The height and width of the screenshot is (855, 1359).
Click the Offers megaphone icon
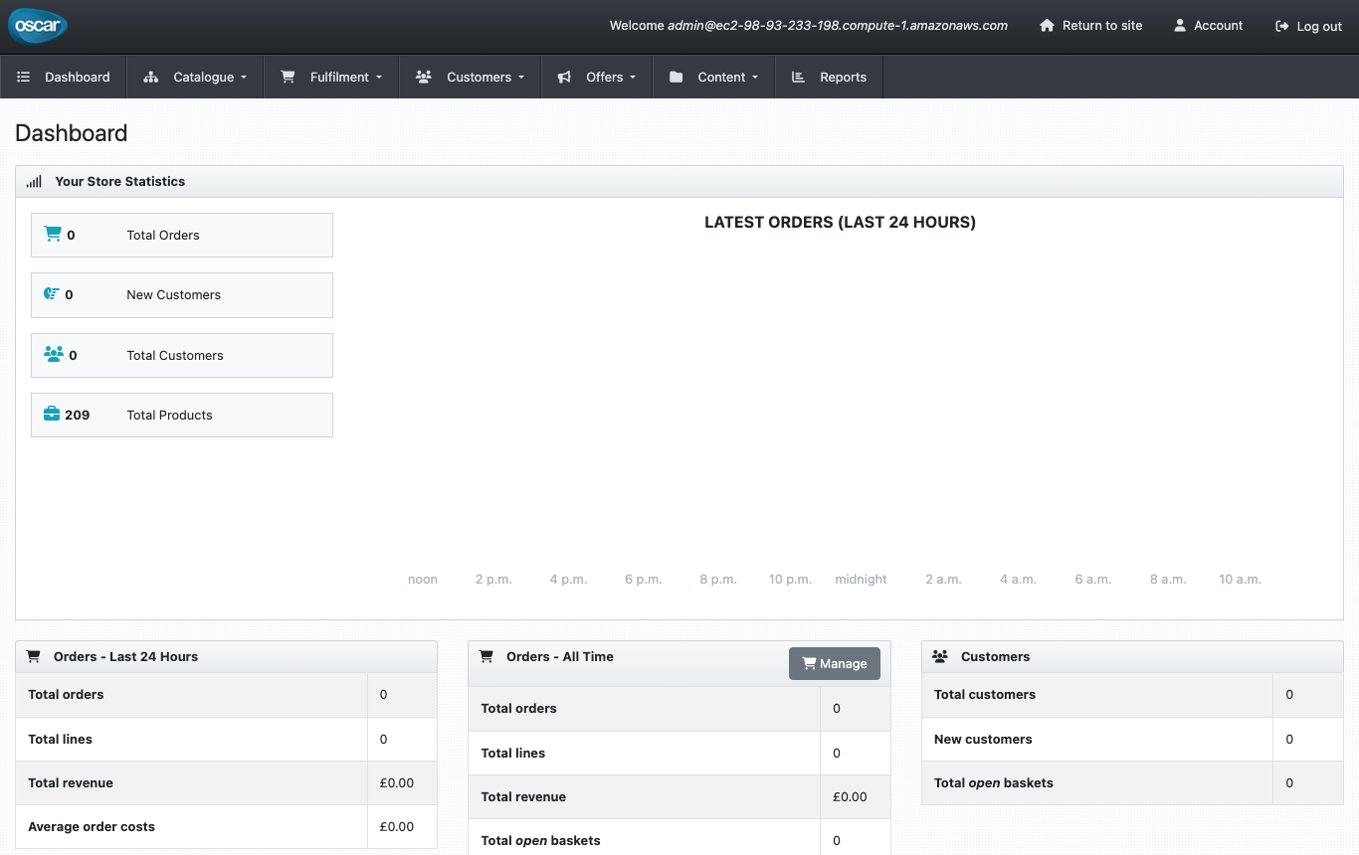[x=564, y=77]
